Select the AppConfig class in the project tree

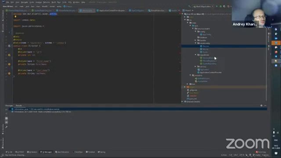(205, 34)
